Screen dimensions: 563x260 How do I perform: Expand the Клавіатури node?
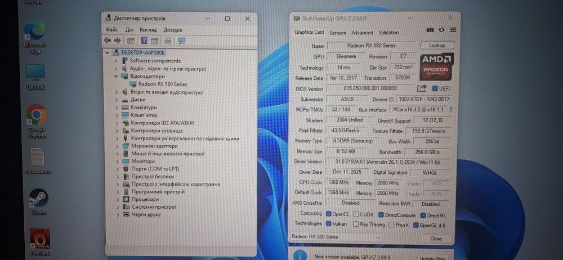click(117, 107)
